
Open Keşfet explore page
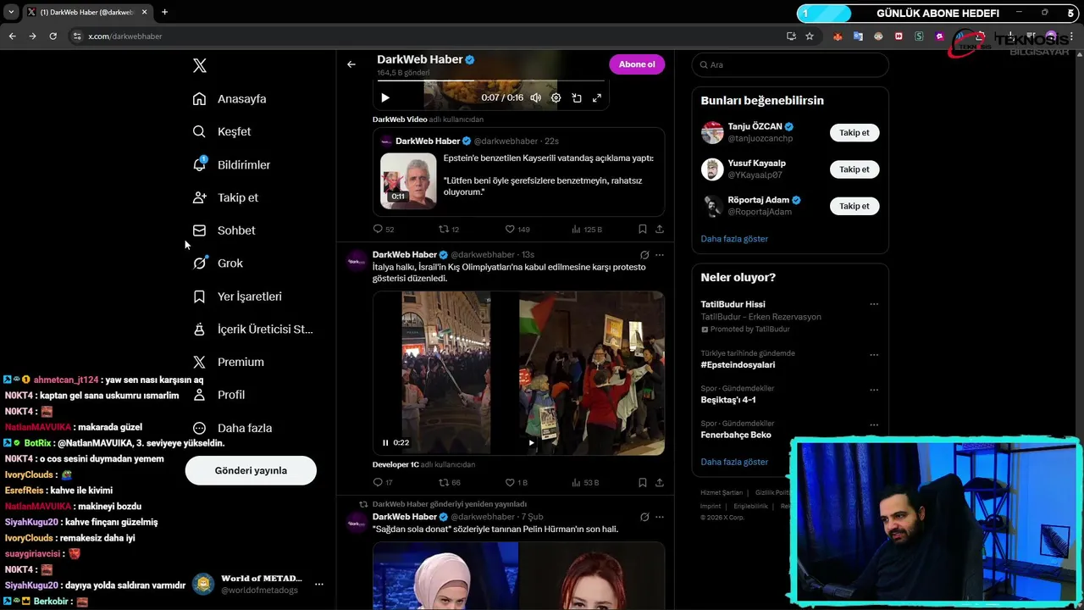point(222,132)
